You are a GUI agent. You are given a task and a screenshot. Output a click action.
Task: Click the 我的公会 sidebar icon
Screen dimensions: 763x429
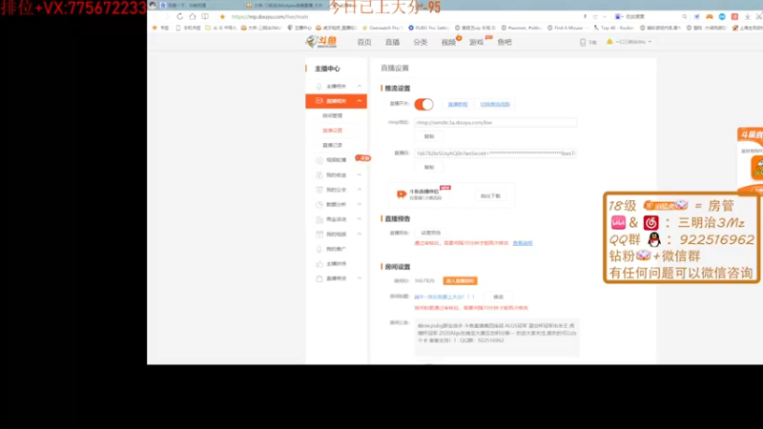(320, 190)
